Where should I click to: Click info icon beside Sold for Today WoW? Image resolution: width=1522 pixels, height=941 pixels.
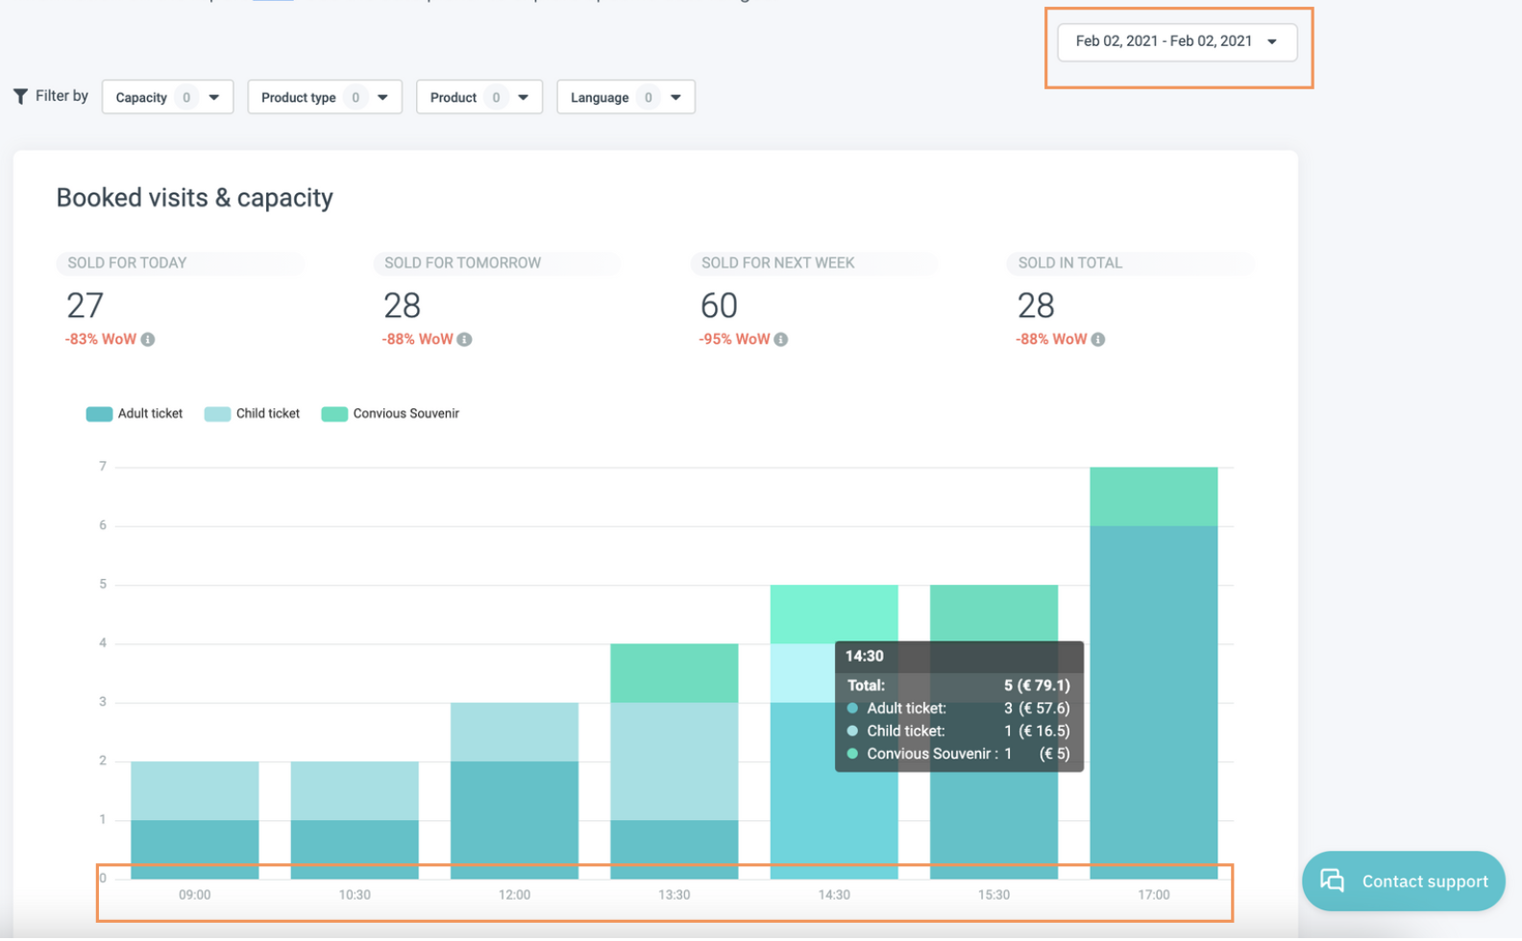click(148, 339)
